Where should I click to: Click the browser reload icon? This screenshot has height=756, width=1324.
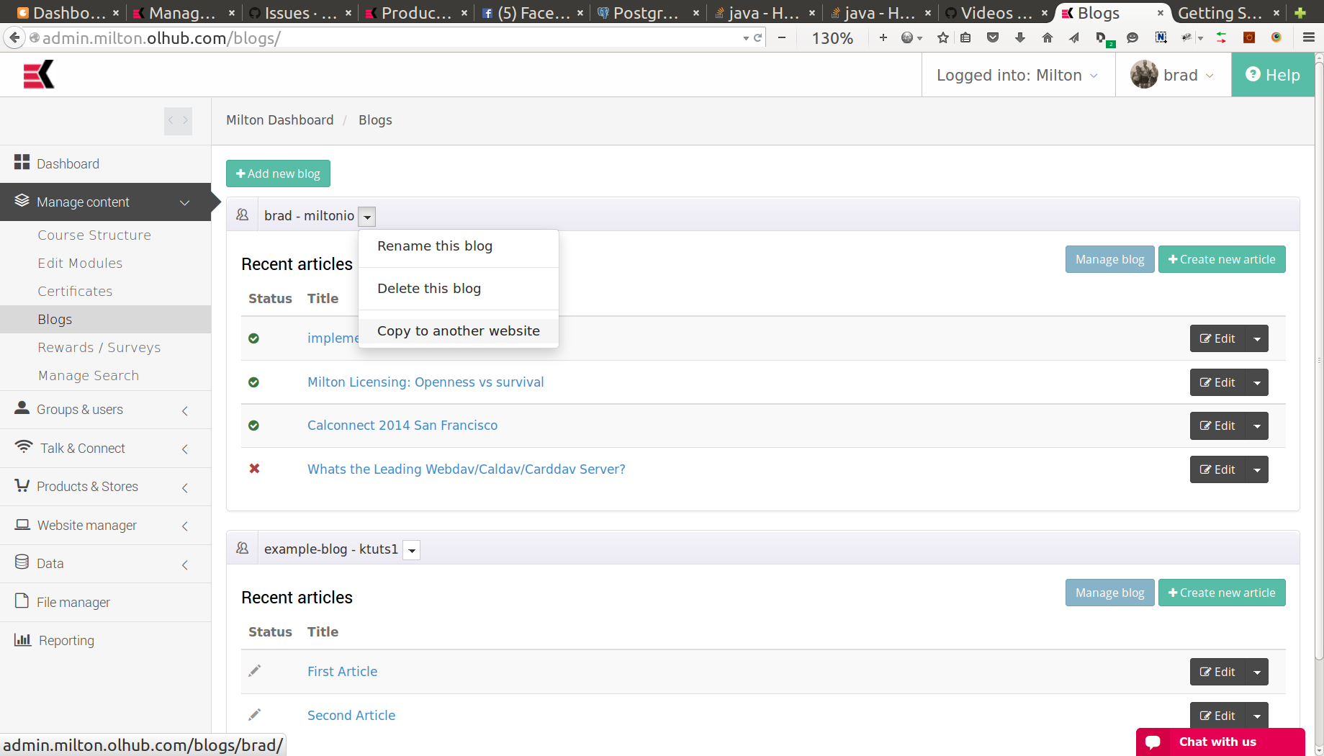(757, 37)
